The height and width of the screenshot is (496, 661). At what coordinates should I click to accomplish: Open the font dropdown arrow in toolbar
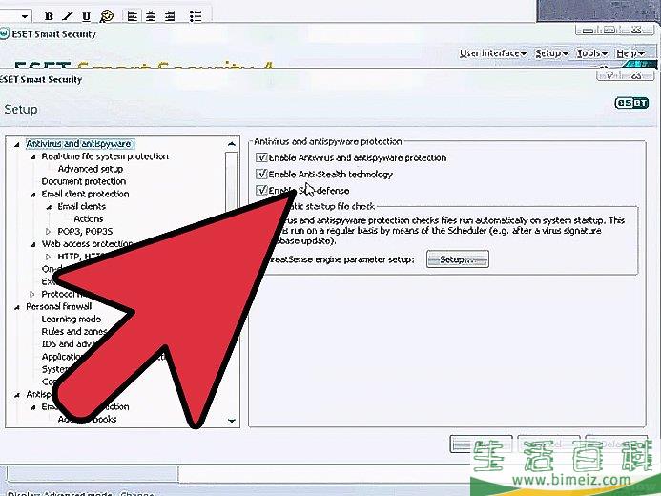click(x=25, y=16)
